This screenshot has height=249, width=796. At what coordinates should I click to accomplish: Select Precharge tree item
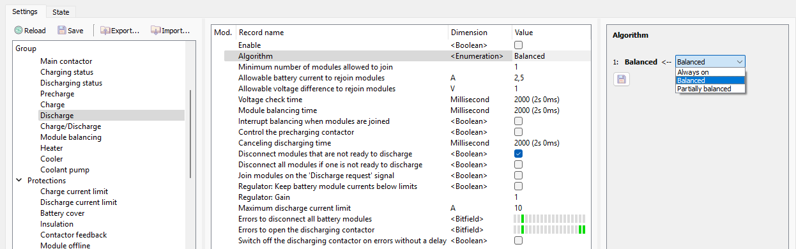point(57,94)
